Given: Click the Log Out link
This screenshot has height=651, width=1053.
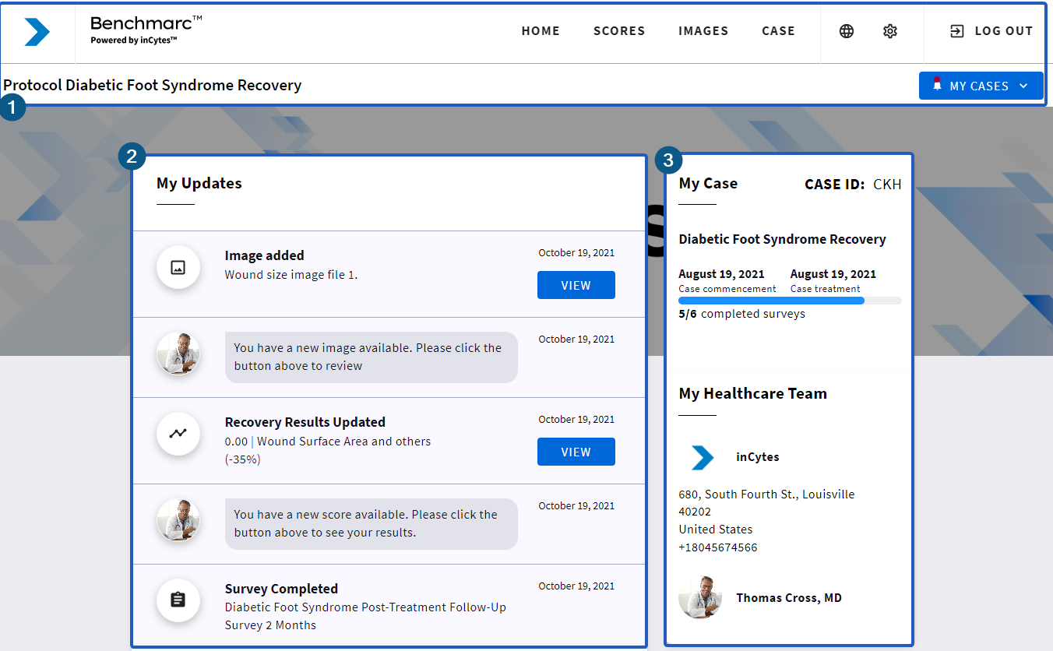Looking at the screenshot, I should (x=991, y=31).
